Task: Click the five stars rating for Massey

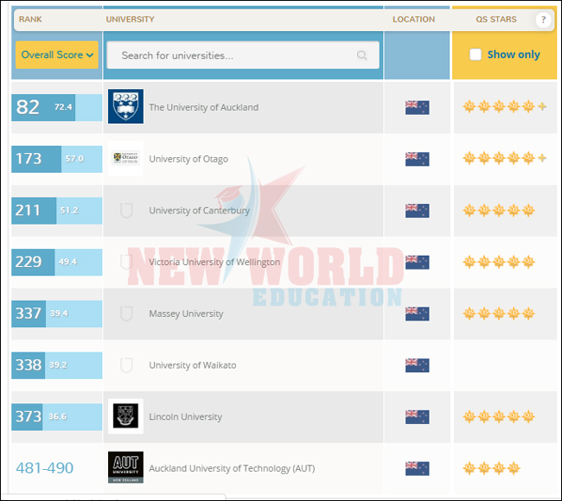Action: pyautogui.click(x=499, y=314)
